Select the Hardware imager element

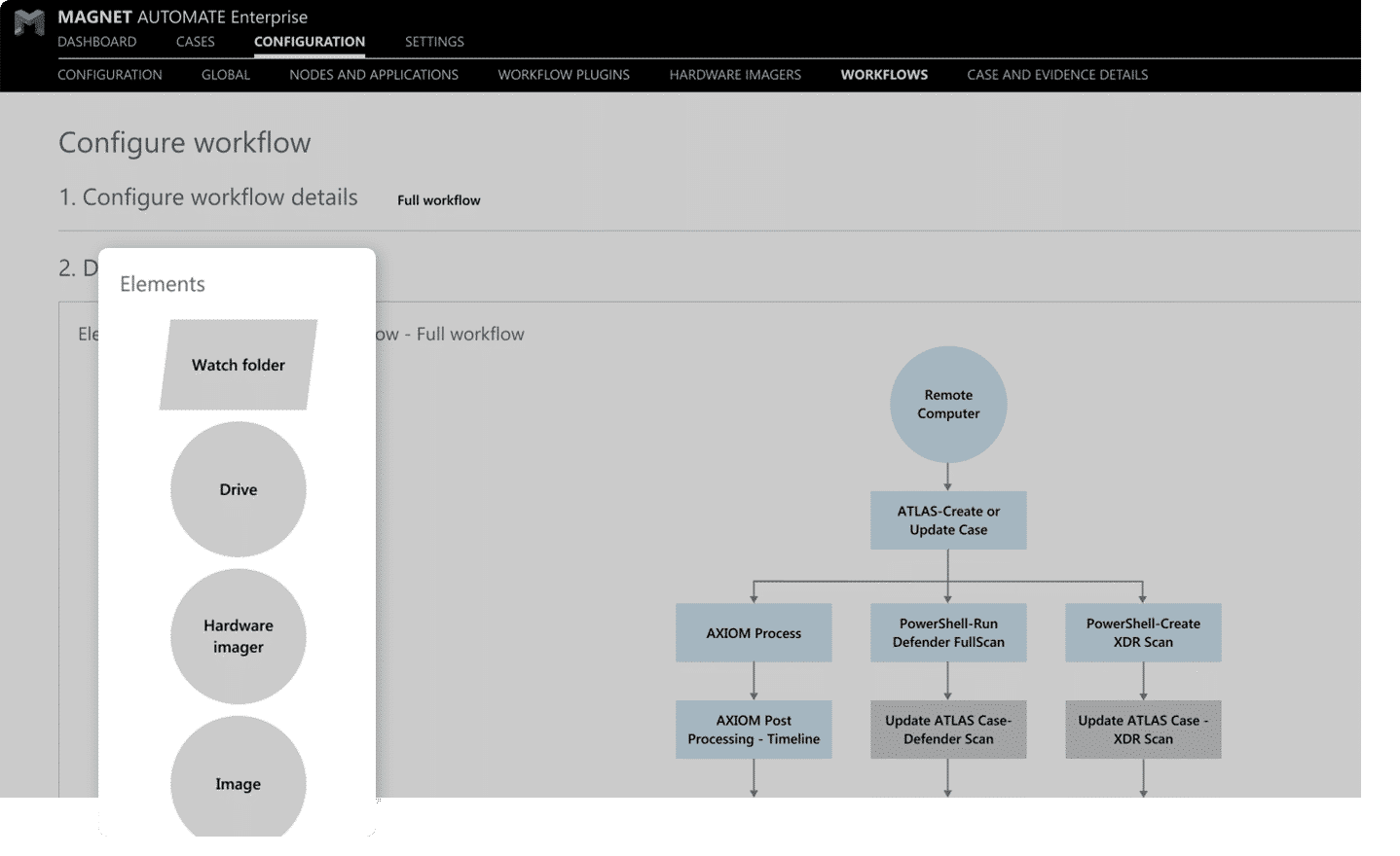[x=239, y=636]
